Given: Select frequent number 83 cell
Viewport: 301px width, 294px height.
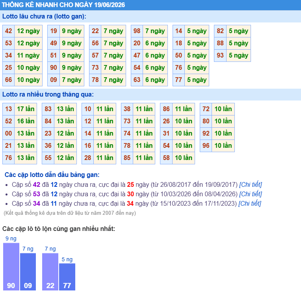Looking at the screenshot, I should click(48, 109).
